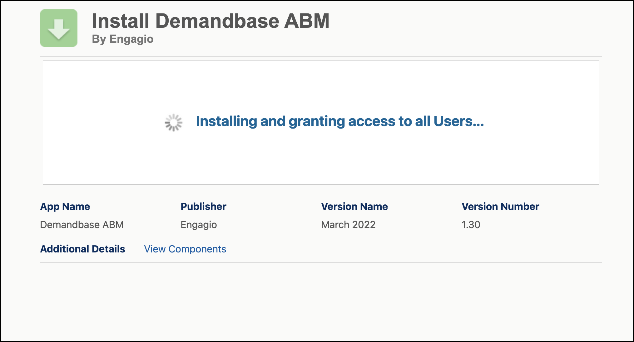
Task: Click the green download arrow package icon
Action: pyautogui.click(x=59, y=28)
